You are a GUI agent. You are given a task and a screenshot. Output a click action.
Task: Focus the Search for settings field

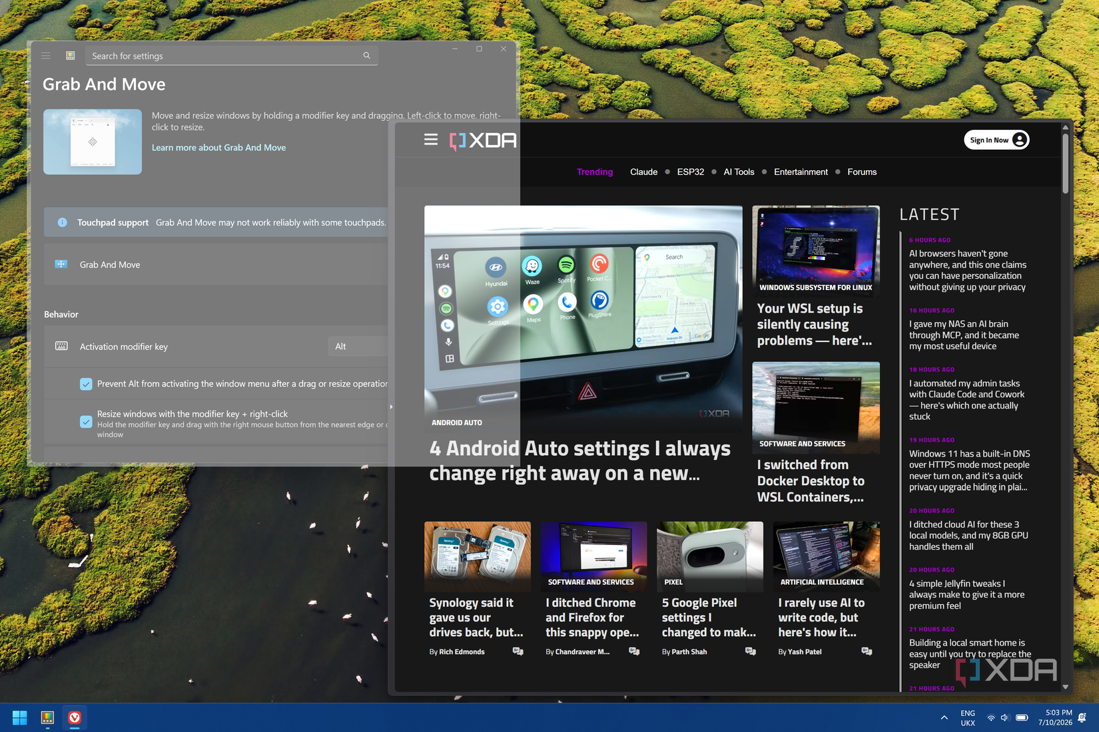[x=232, y=56]
